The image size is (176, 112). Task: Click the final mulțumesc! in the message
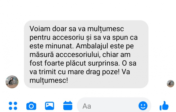[49, 80]
